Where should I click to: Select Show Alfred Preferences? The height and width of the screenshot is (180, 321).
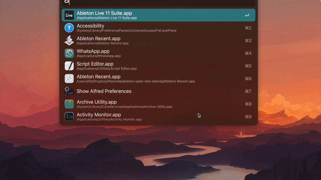(159, 91)
